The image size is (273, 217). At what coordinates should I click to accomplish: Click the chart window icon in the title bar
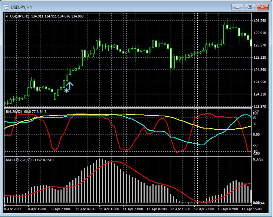[x=7, y=7]
